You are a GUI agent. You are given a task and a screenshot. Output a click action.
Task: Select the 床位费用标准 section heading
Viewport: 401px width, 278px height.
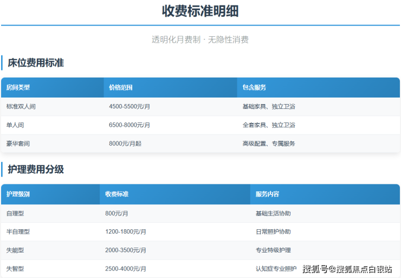click(36, 63)
